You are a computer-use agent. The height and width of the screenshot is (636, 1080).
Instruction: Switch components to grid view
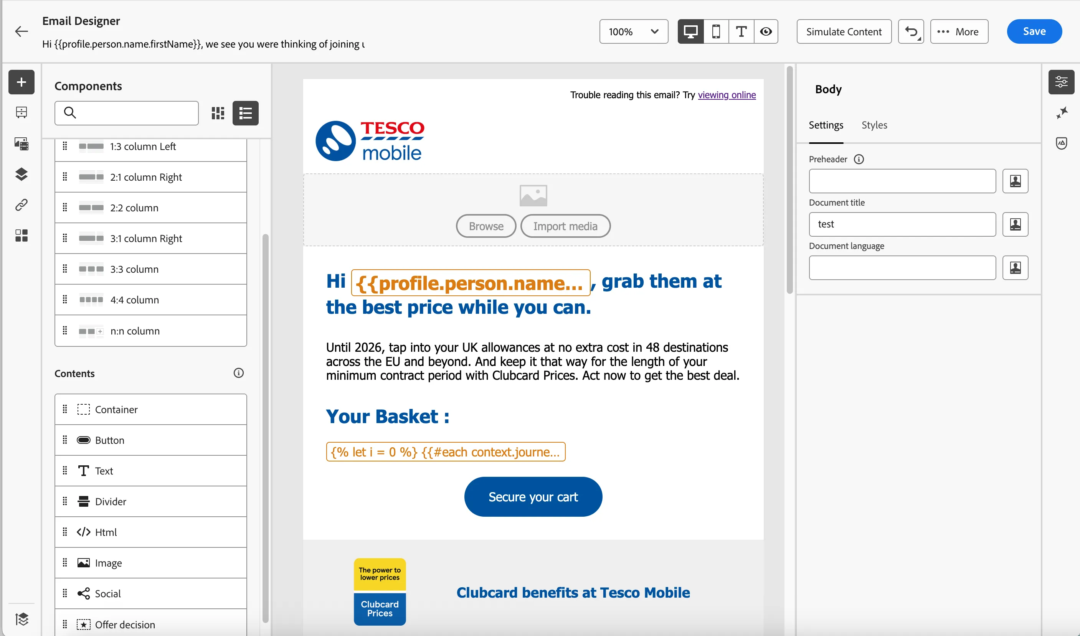coord(218,113)
